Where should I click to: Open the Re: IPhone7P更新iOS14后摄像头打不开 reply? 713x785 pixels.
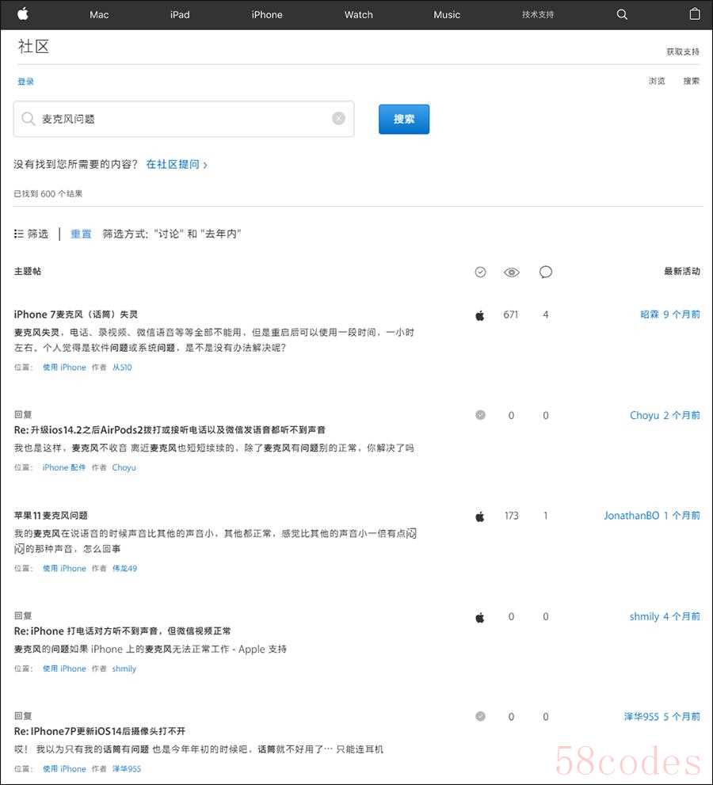click(100, 731)
